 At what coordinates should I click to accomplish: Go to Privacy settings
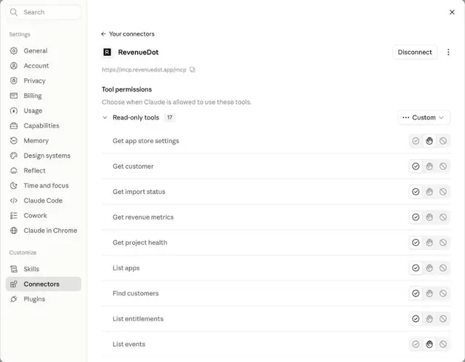point(44,81)
